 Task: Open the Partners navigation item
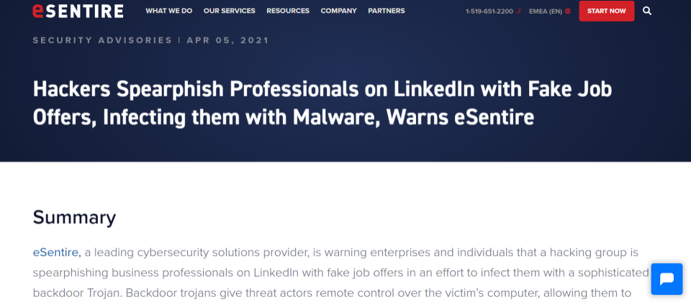[386, 11]
